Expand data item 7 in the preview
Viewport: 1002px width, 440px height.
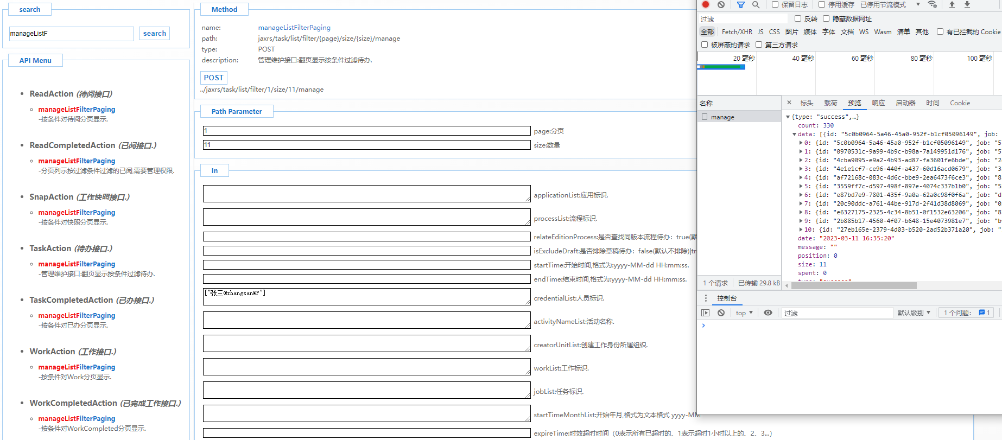(801, 203)
